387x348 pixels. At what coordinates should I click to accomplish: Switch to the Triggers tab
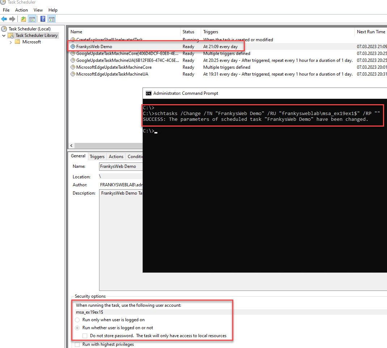tap(97, 157)
